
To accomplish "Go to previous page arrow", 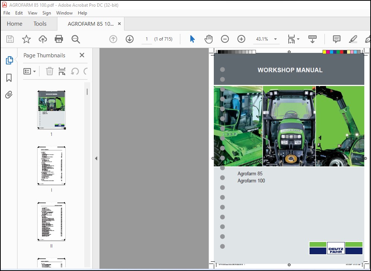I will (x=113, y=39).
